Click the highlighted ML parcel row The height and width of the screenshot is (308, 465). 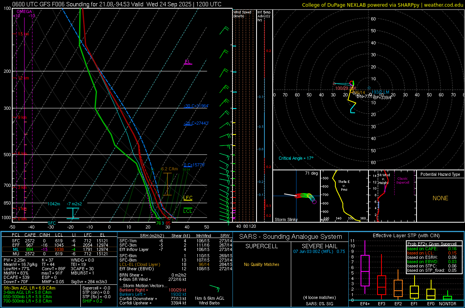click(x=59, y=249)
